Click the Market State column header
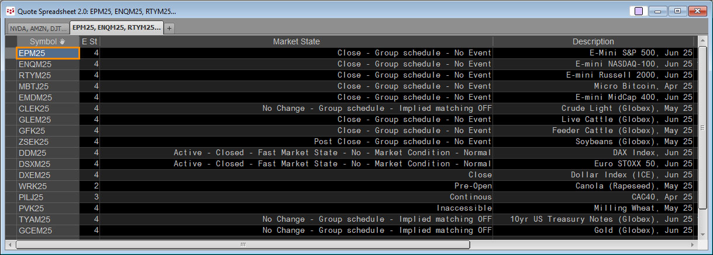This screenshot has width=713, height=255. point(297,42)
